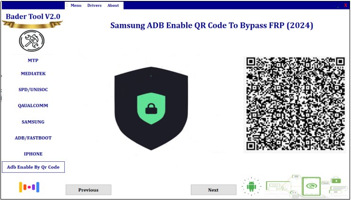Open the ADB/FASTBOOT section

pos(33,138)
